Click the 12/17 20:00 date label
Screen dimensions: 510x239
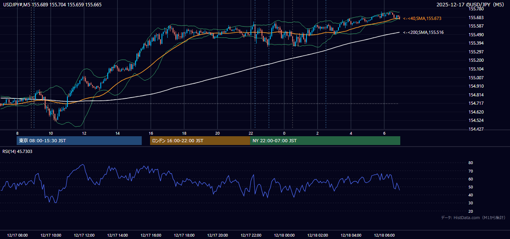(217, 235)
